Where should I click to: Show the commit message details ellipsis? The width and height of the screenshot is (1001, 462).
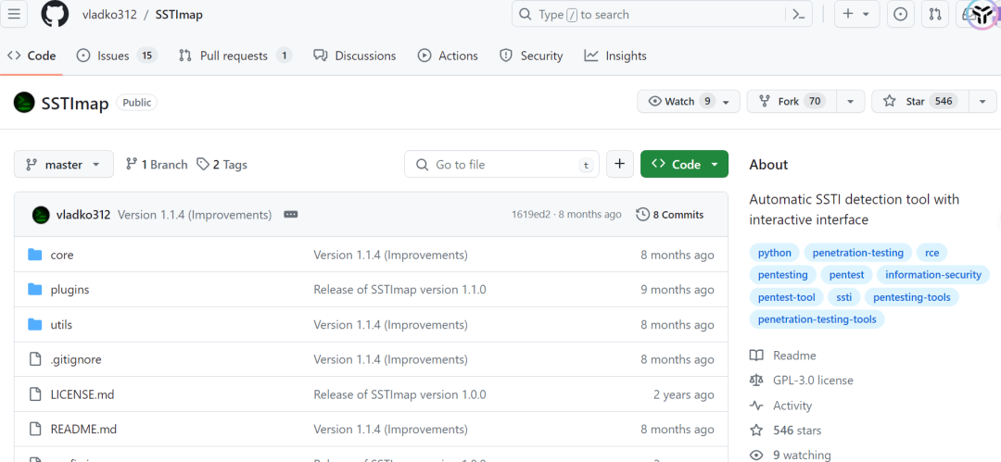(290, 215)
